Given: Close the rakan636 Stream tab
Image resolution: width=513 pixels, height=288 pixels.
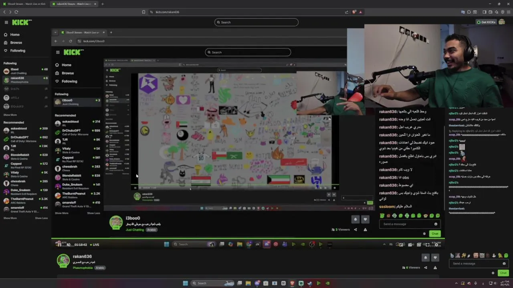Looking at the screenshot, I should tap(96, 4).
